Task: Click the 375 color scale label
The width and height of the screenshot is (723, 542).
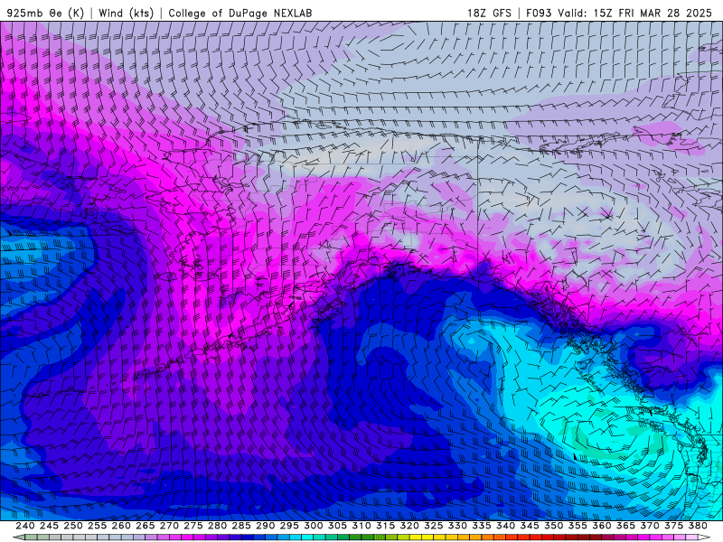Action: coord(673,526)
